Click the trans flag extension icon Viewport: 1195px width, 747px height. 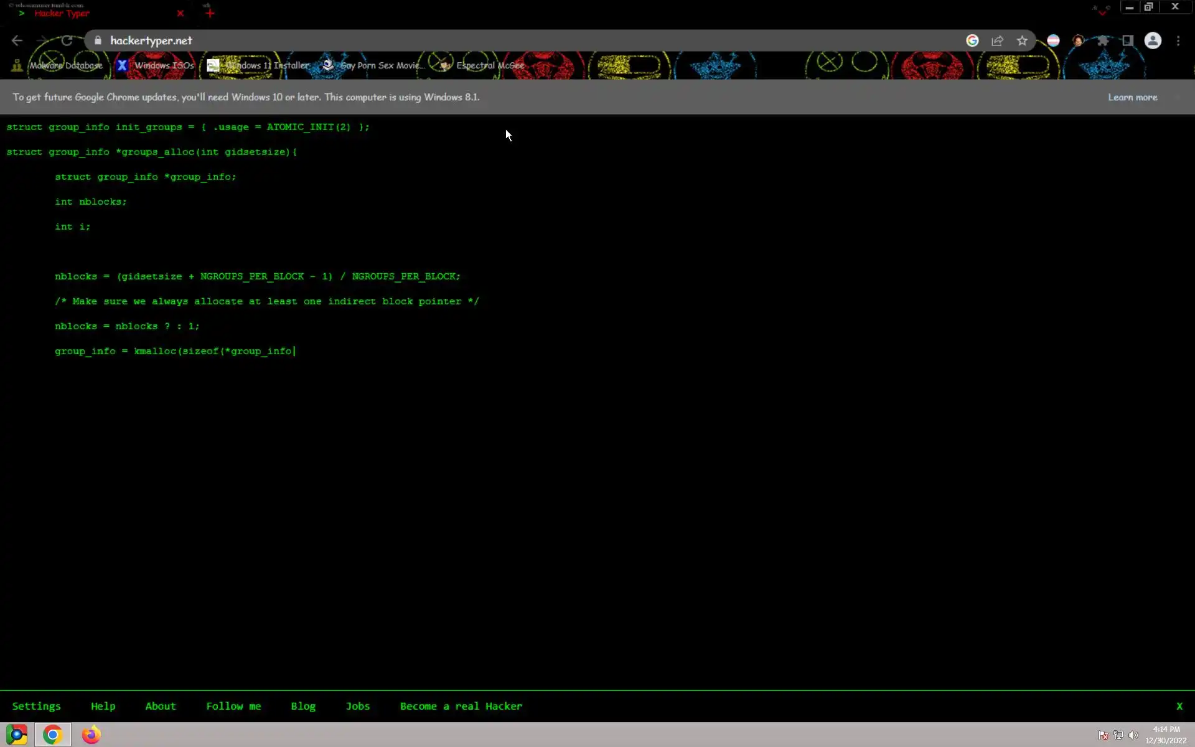click(x=1053, y=40)
